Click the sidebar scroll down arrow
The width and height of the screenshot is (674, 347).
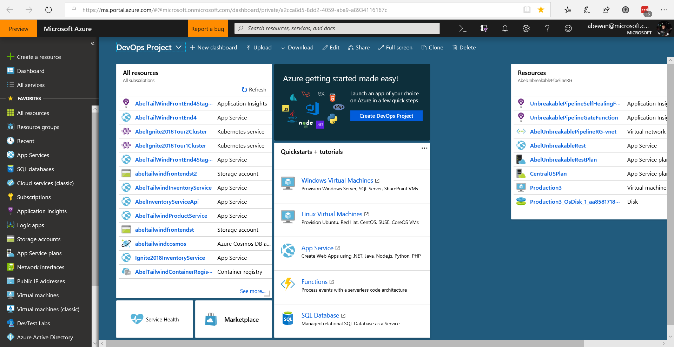click(x=95, y=343)
